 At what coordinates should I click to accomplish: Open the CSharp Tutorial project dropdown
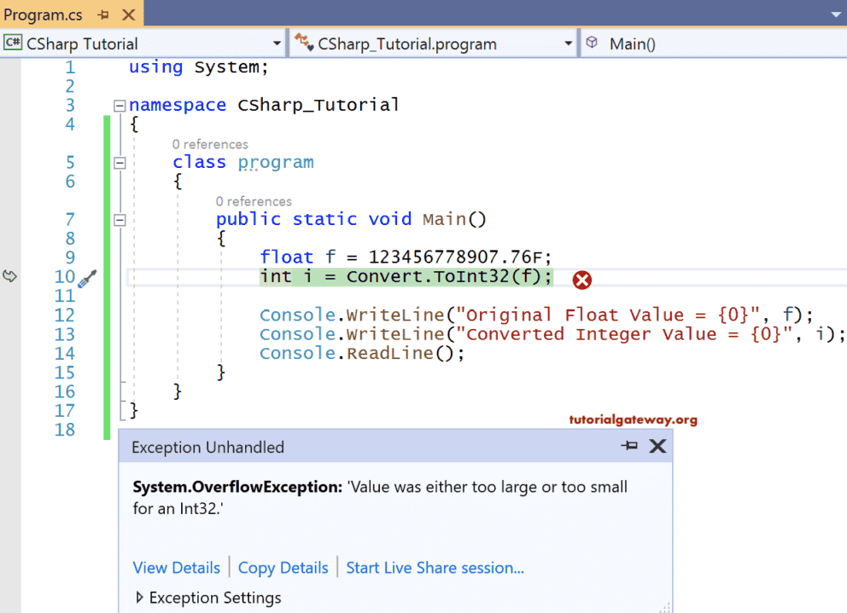tap(276, 43)
